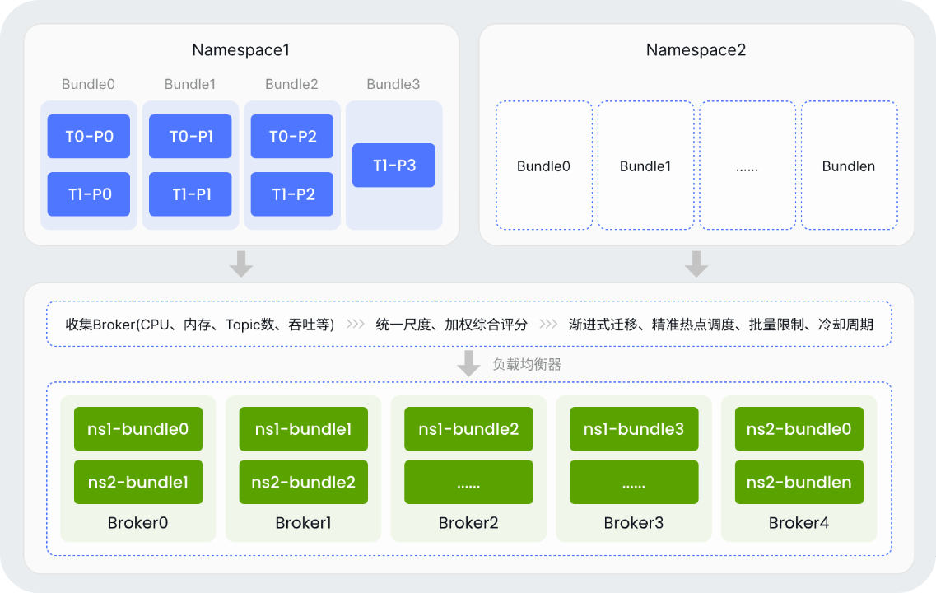
Task: Click the ns1-bundle3 box in Broker3
Action: 633,429
